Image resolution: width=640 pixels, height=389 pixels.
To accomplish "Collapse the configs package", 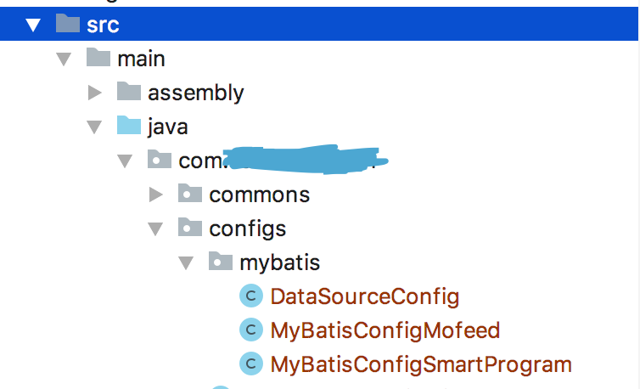I will (155, 229).
